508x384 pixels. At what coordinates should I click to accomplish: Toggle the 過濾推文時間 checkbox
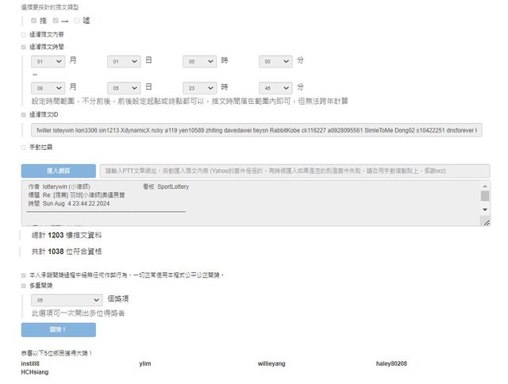tap(23, 47)
